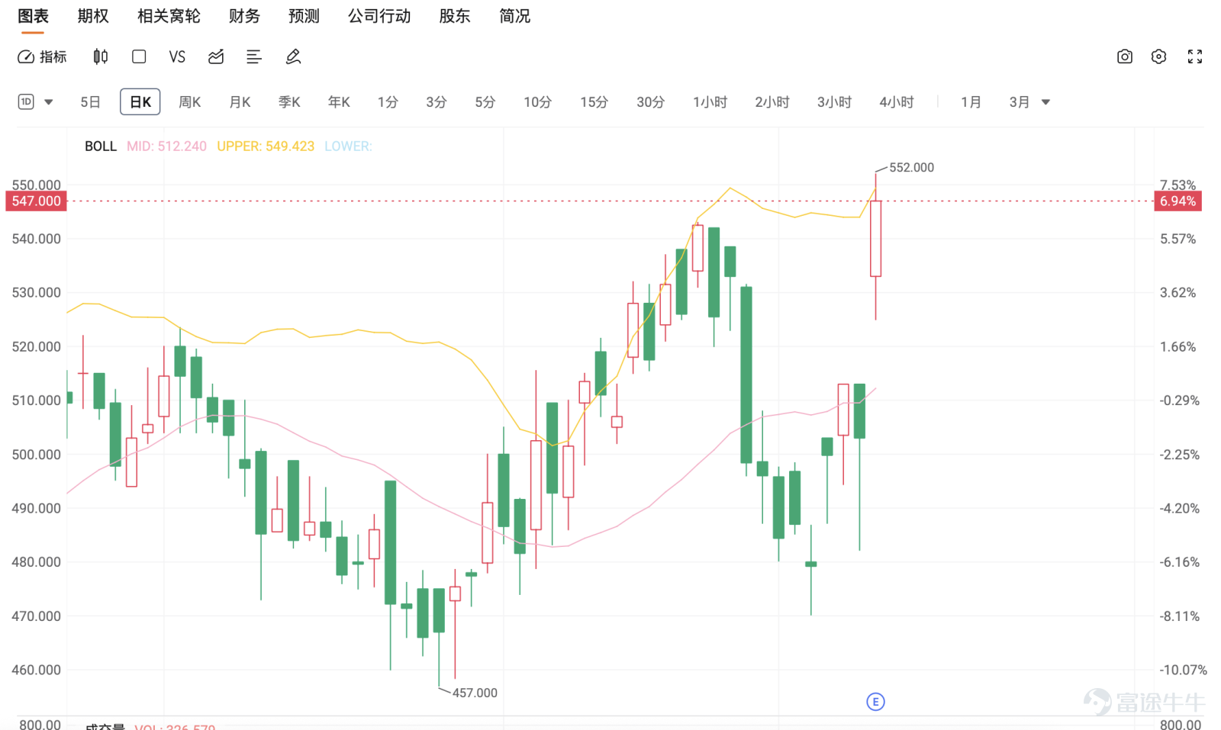Open the 简况 tab
This screenshot has height=730, width=1221.
(514, 16)
